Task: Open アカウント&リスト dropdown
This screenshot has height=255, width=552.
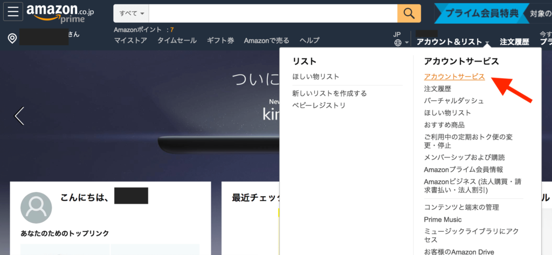Action: click(x=453, y=42)
